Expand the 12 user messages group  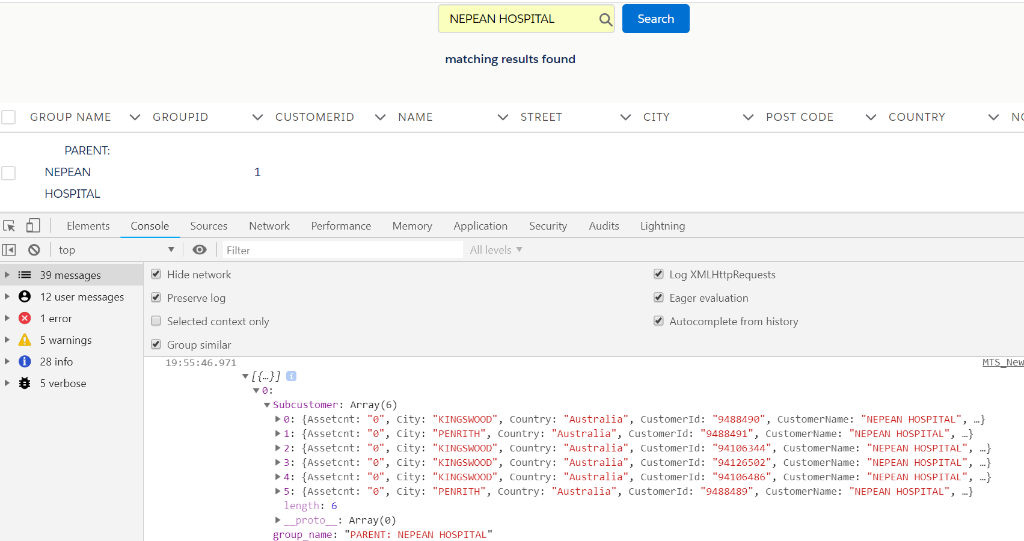pyautogui.click(x=7, y=297)
